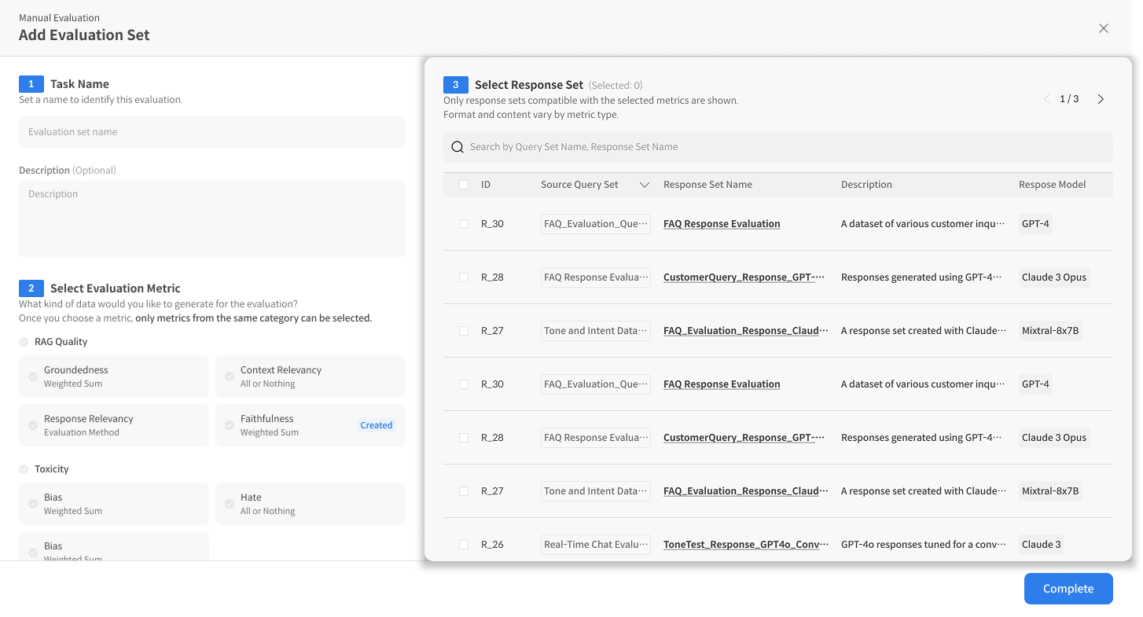
Task: Pick the Response Relevancy metric
Action: coord(113,425)
